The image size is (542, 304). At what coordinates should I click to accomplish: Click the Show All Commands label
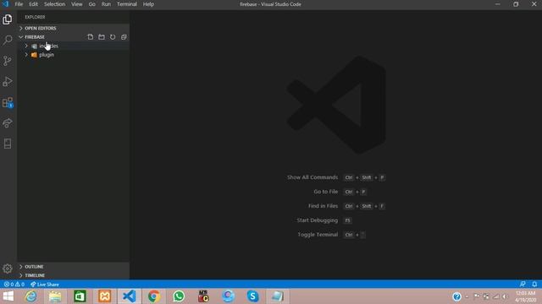tap(312, 177)
